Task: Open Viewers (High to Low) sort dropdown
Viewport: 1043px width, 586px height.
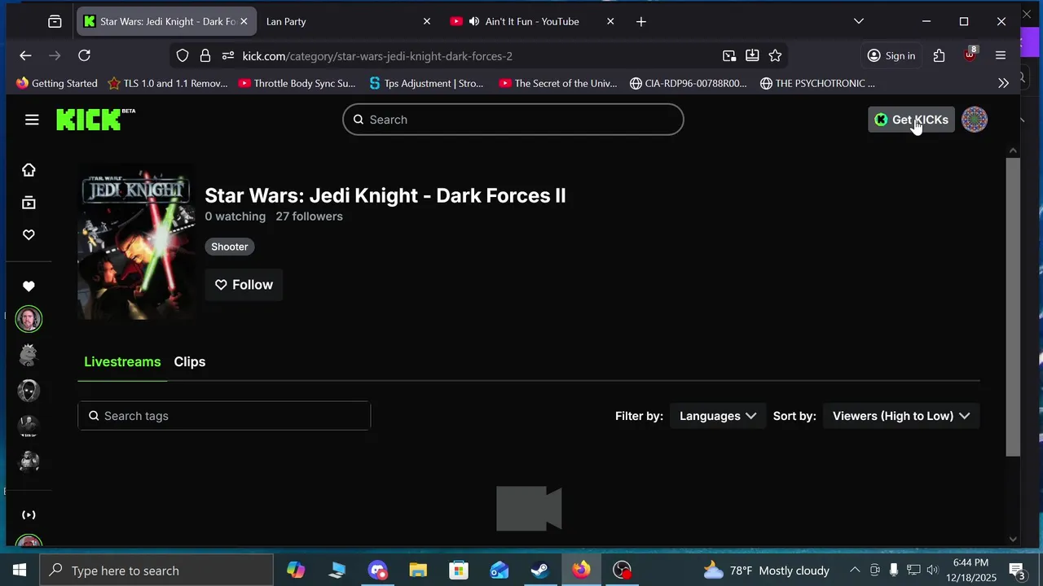Action: (901, 416)
